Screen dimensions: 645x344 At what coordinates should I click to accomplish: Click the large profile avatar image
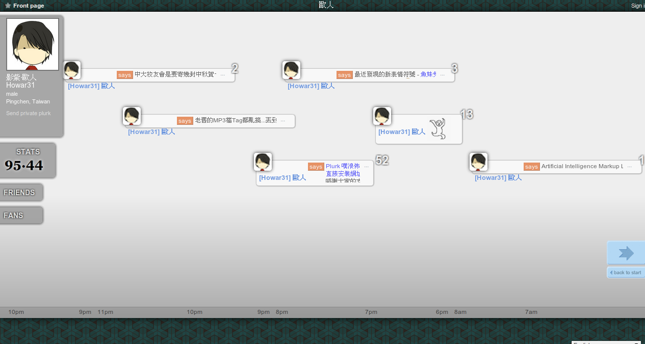click(33, 44)
